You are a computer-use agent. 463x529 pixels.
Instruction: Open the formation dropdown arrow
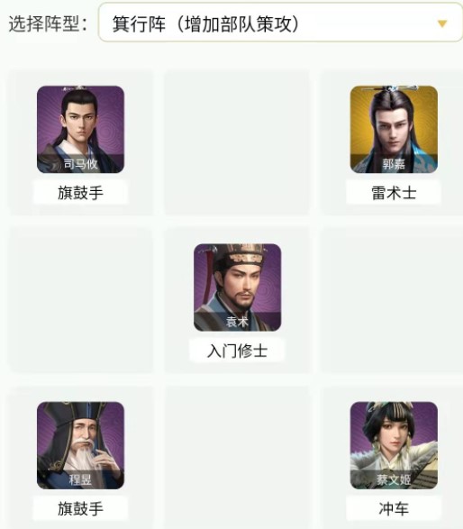click(442, 23)
